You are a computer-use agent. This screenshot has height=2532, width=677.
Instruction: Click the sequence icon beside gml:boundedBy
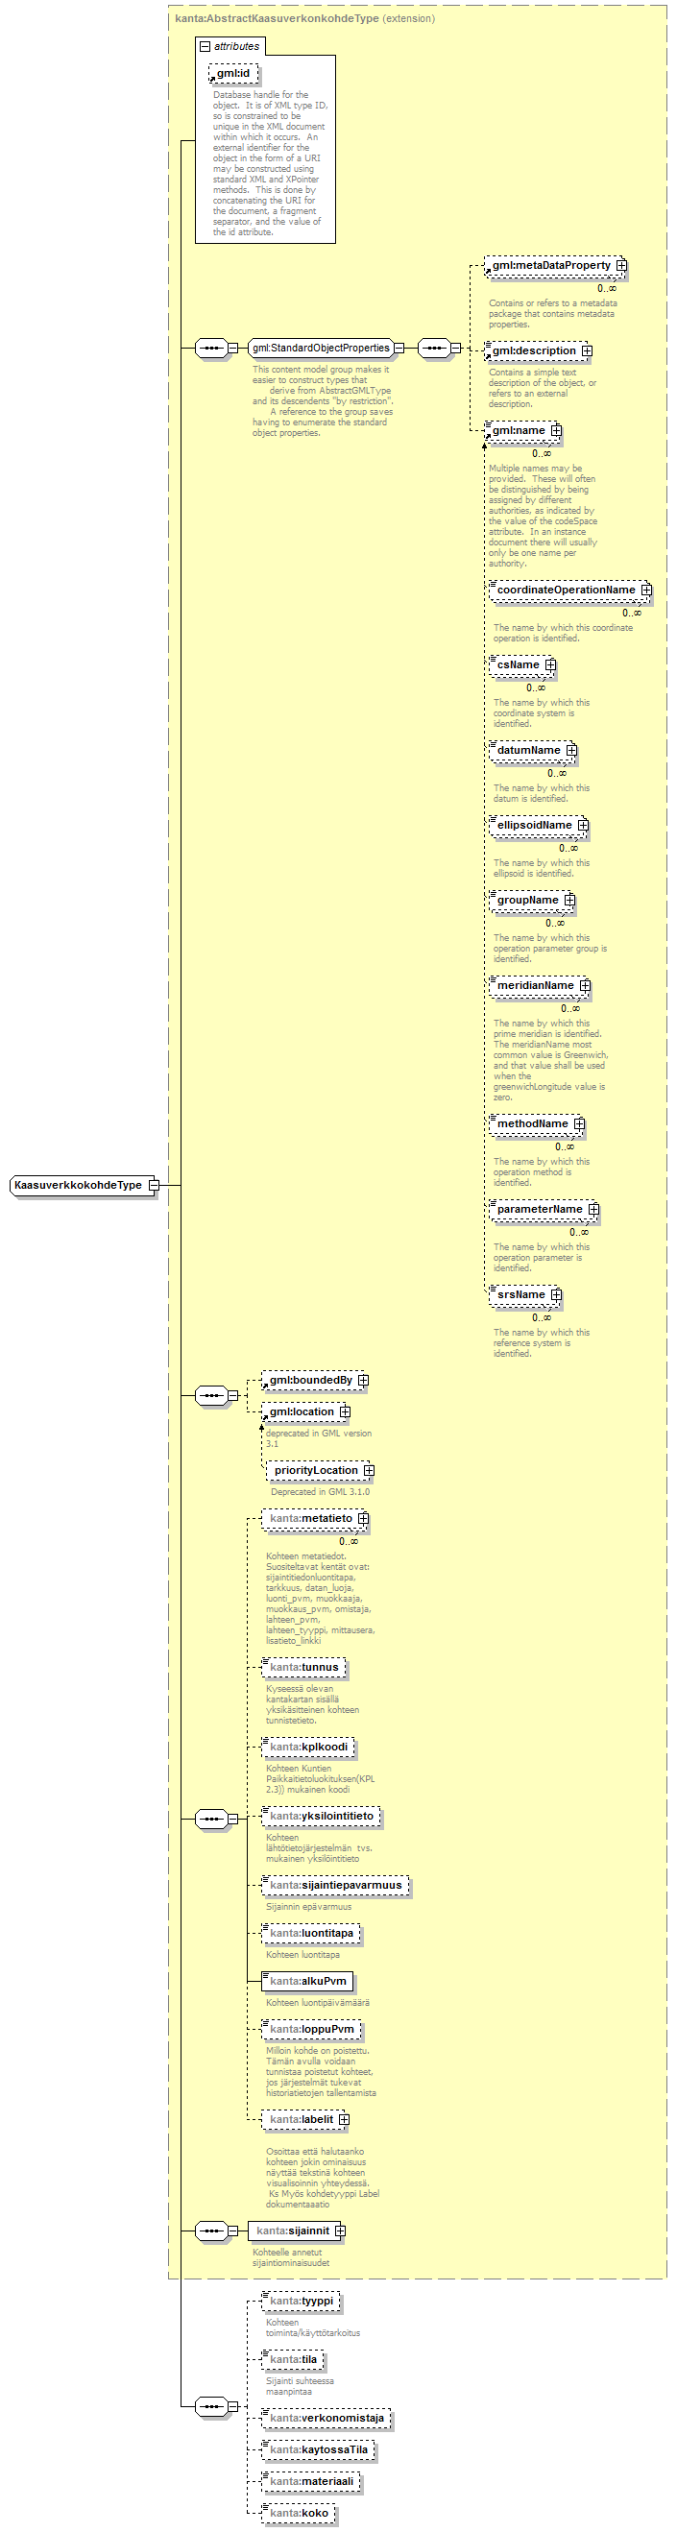coord(211,1396)
